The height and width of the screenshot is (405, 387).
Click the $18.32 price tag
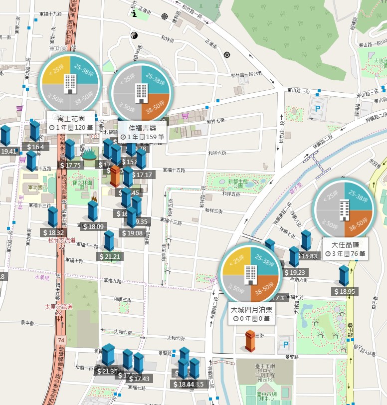pos(53,232)
